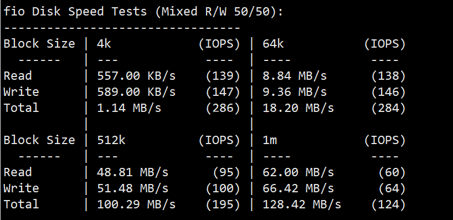Screen dimensions: 453x220
Task: Select the 4k total IOPS (286)
Action: [x=223, y=108]
